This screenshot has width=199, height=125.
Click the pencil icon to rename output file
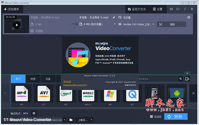pos(114,18)
